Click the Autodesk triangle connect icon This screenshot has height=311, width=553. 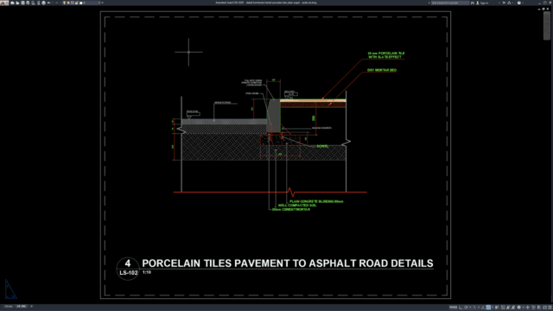click(x=509, y=3)
